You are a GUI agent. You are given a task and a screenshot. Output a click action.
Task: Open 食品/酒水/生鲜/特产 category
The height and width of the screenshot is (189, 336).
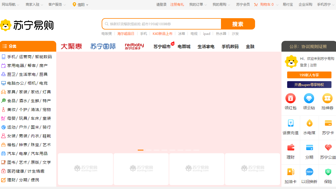click(29, 101)
